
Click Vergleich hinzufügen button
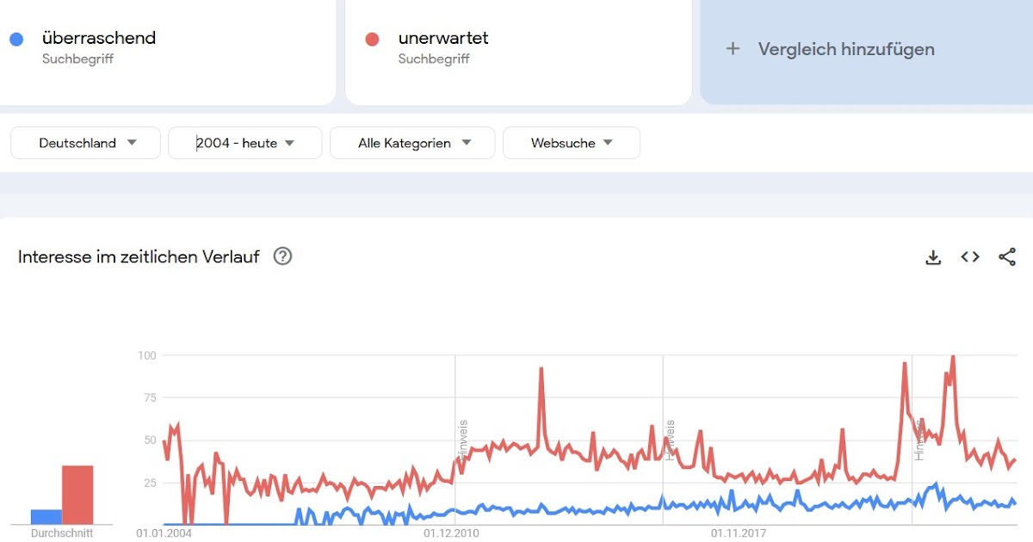pos(845,49)
